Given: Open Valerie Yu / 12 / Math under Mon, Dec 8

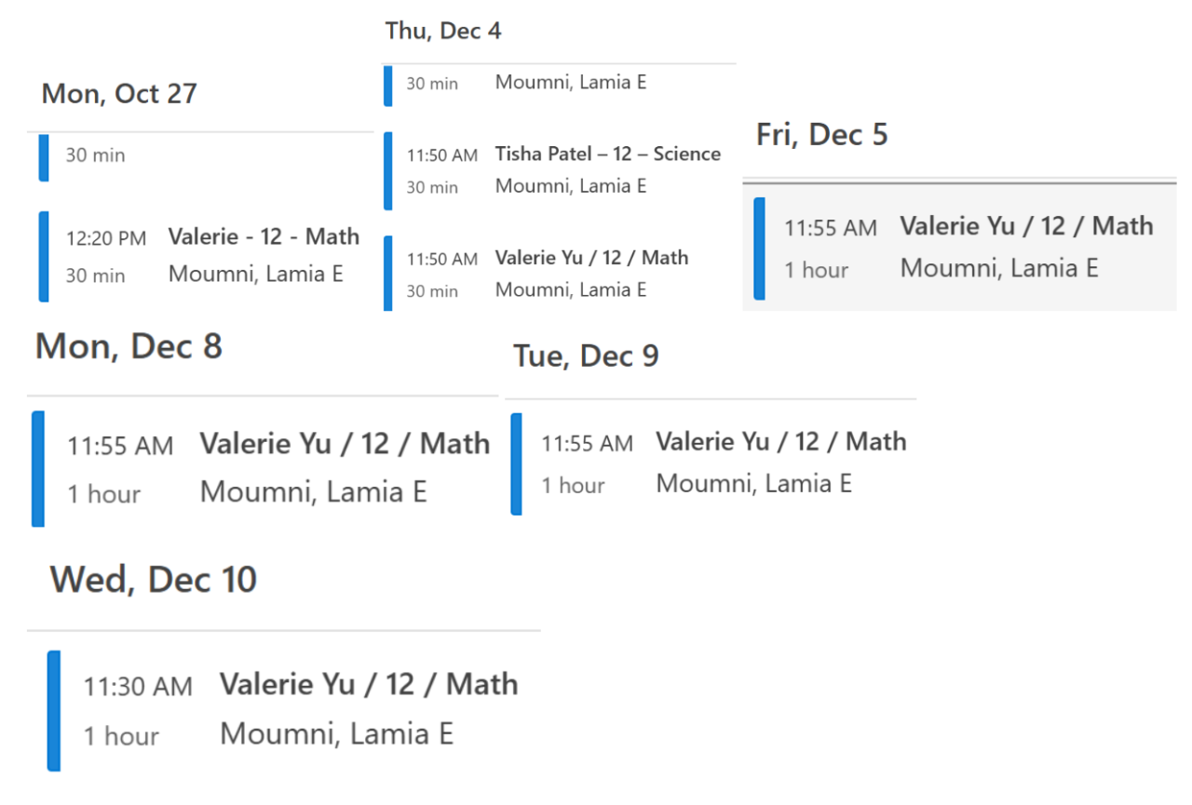Looking at the screenshot, I should pos(345,444).
